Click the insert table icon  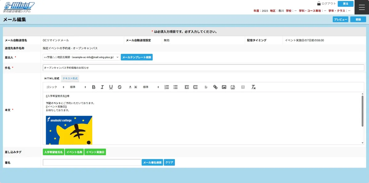(x=243, y=87)
